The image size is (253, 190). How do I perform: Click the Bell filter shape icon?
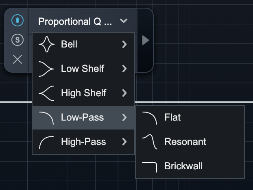point(46,44)
